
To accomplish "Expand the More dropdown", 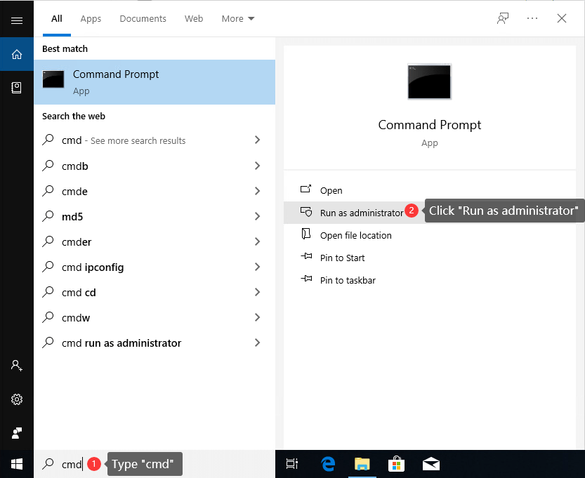I will (237, 19).
